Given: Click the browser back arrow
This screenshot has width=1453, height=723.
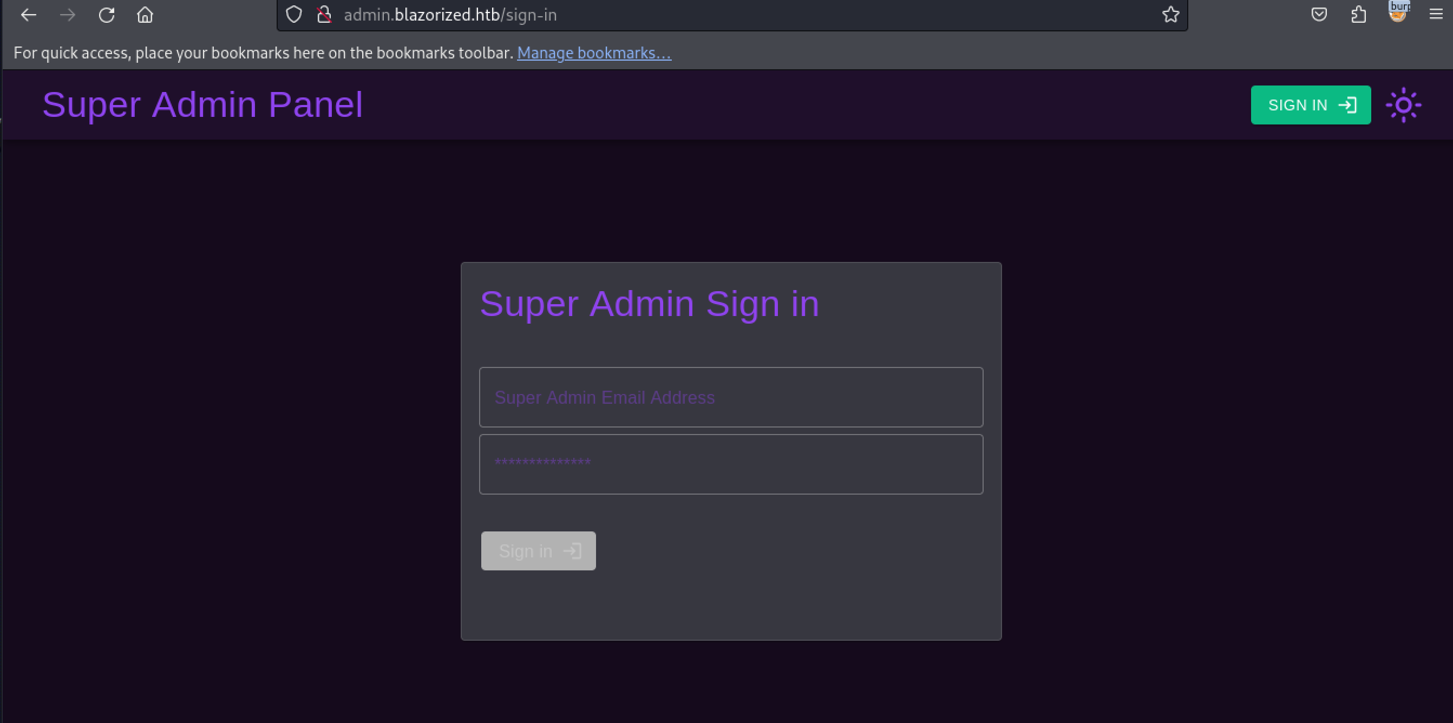Looking at the screenshot, I should [x=28, y=15].
